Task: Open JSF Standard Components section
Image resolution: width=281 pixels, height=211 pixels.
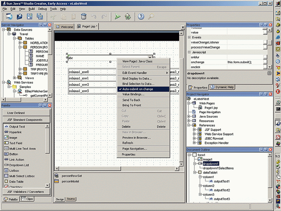Action: (26, 120)
